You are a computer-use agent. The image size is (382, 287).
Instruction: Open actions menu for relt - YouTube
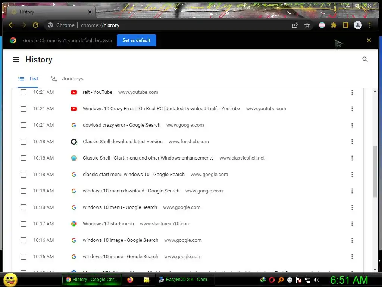tap(352, 92)
